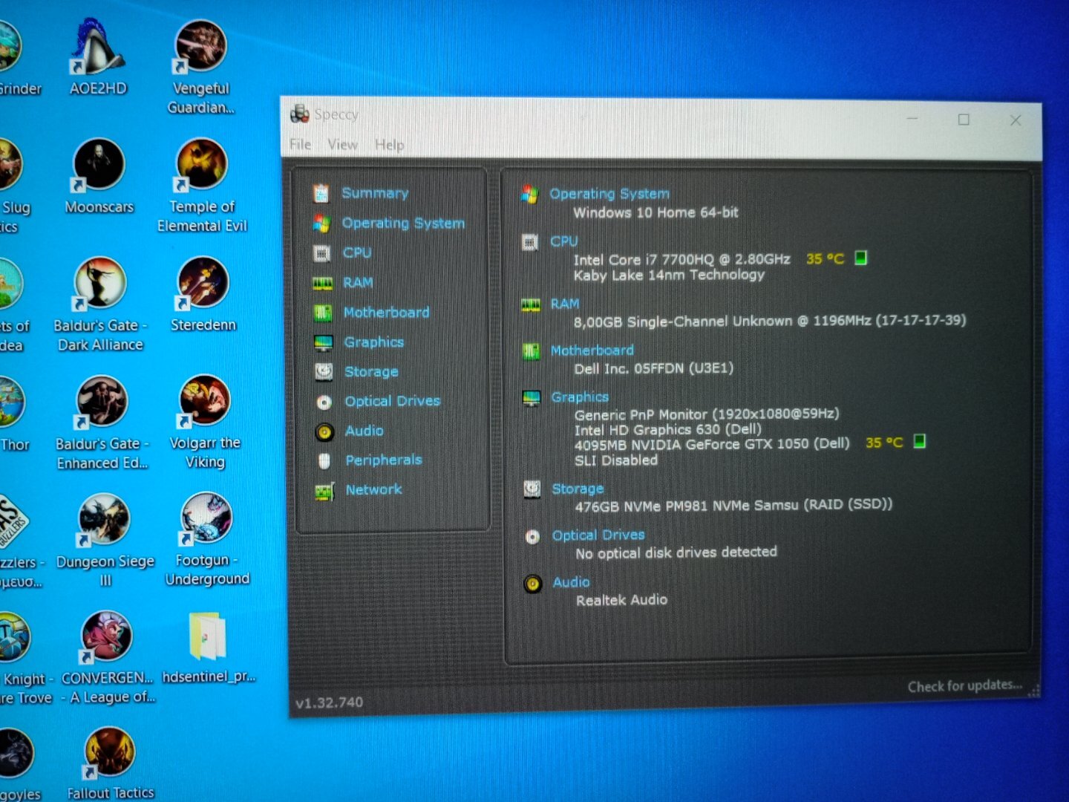Click the 'Windows 10 Home 64-bit' text
1069x802 pixels.
tap(656, 212)
